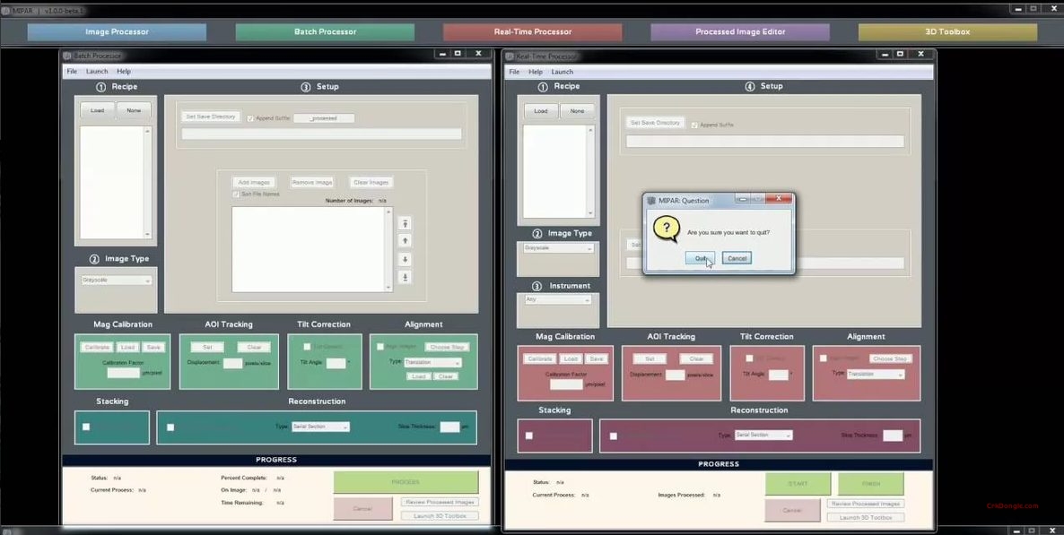Click Set in Batch Processor AOI Tracking
Viewport: 1064px width, 535px height.
pyautogui.click(x=207, y=347)
